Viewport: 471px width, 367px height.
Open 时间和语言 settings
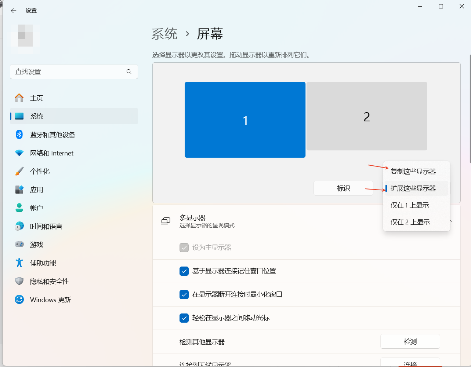(x=74, y=226)
